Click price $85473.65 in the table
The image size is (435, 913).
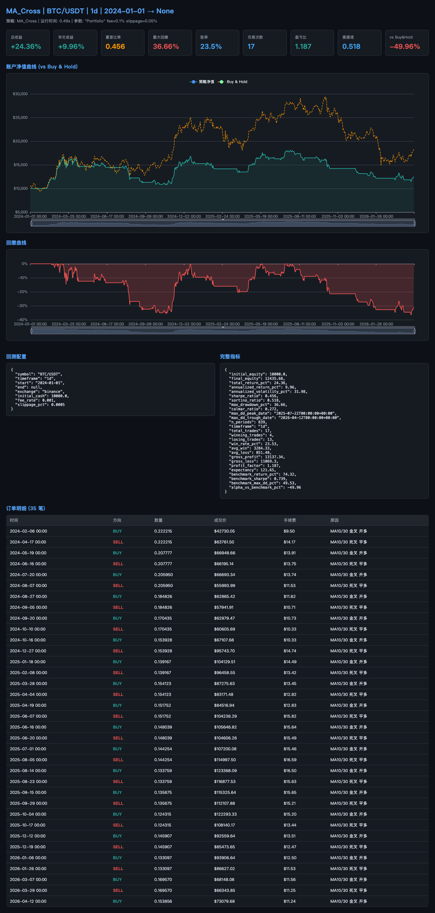click(x=224, y=847)
